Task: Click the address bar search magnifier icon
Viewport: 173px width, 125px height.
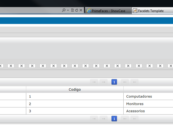Action: coord(64,10)
